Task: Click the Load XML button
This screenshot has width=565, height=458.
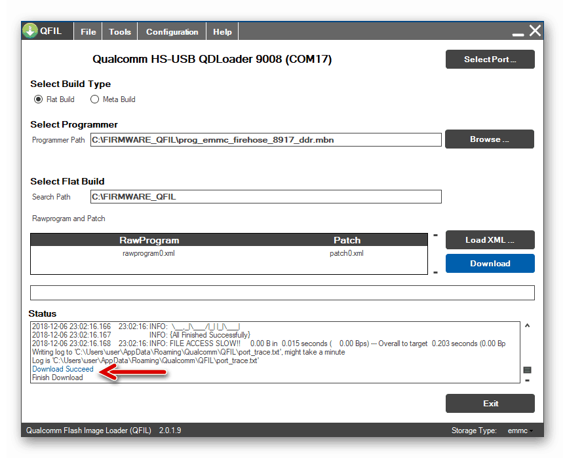Action: (x=490, y=240)
